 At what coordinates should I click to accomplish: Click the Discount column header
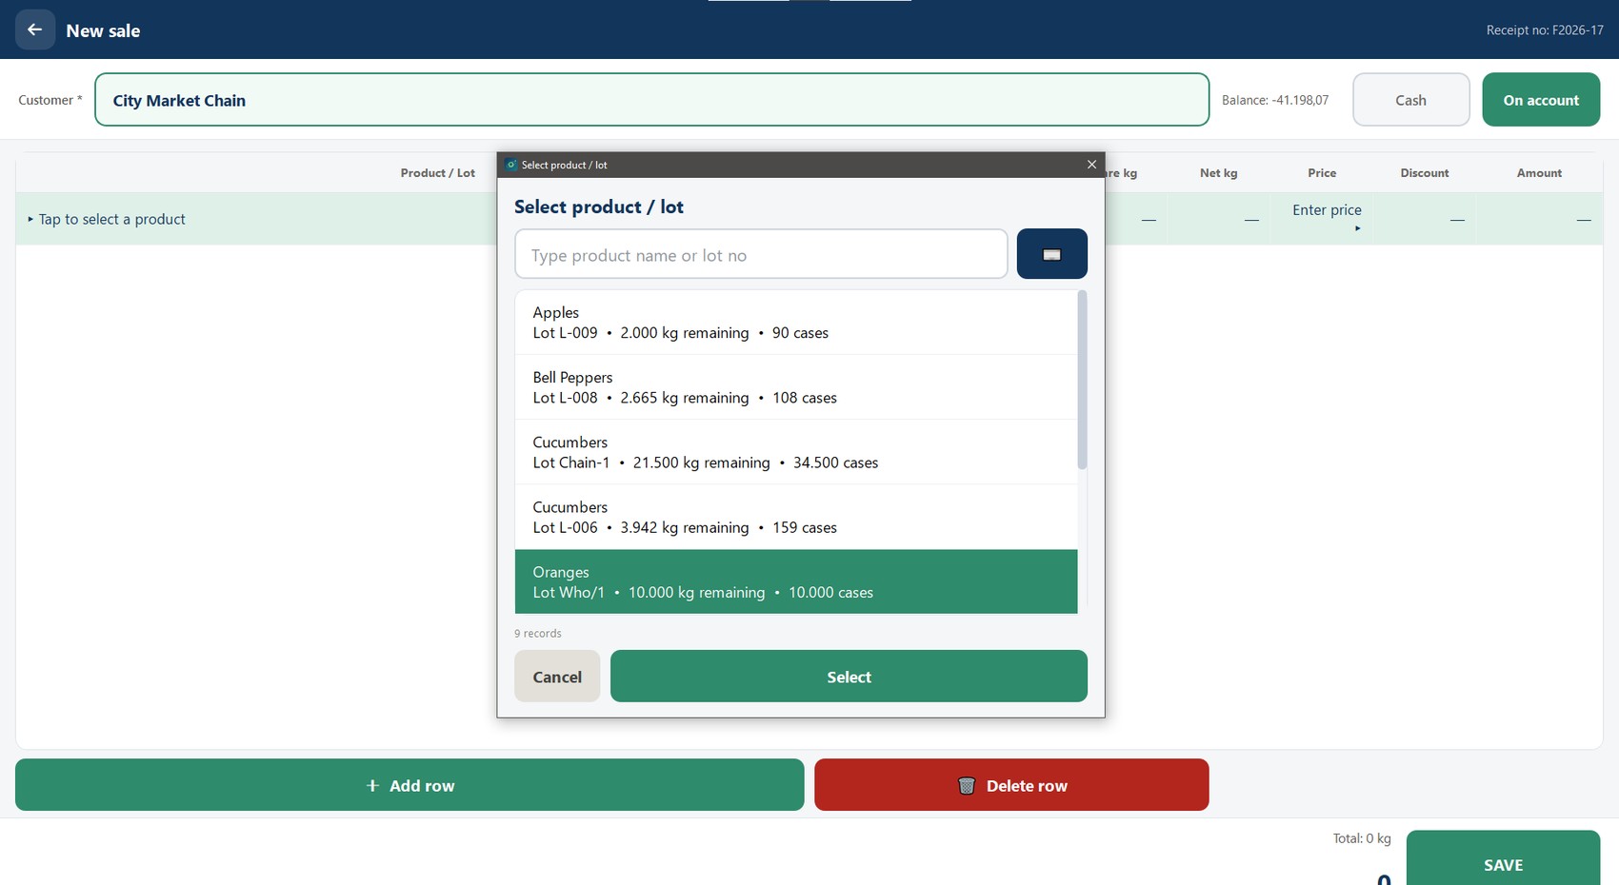1425,172
